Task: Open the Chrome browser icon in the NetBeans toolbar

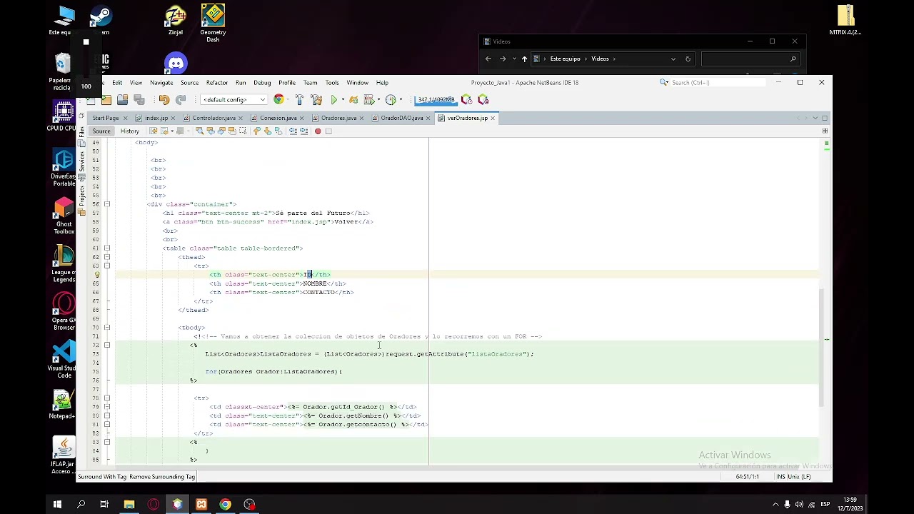Action: coord(278,100)
